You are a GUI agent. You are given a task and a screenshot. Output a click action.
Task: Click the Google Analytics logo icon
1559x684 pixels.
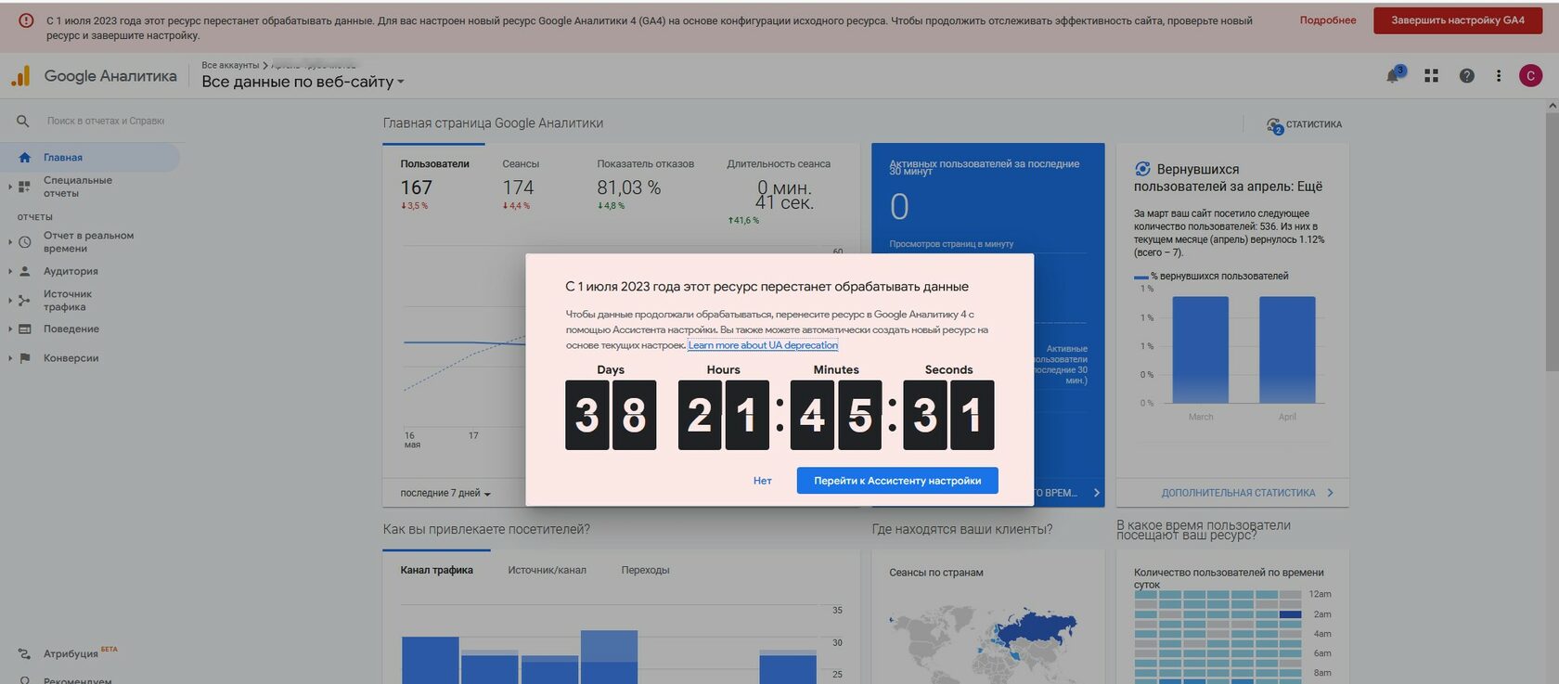[20, 76]
